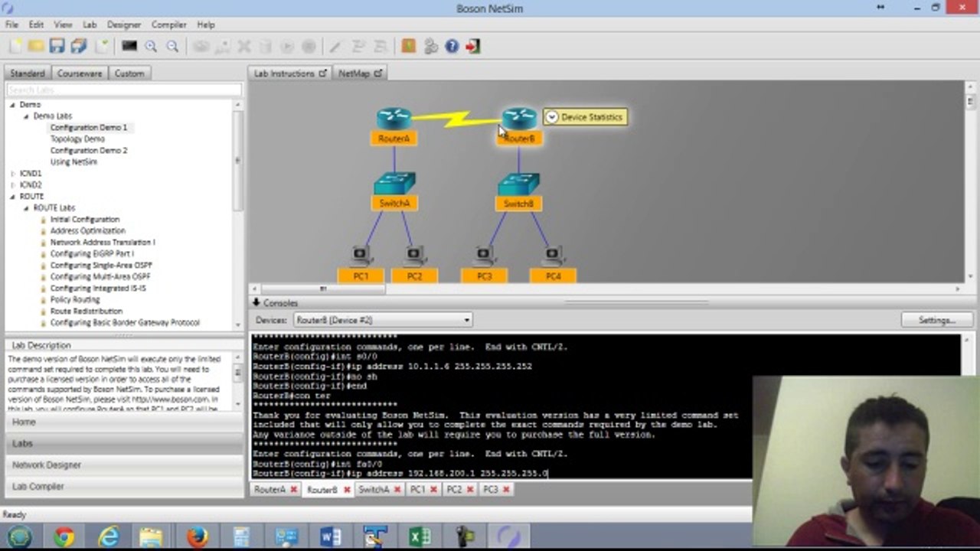The image size is (980, 551).
Task: Click the Search Labs input field
Action: 123,90
